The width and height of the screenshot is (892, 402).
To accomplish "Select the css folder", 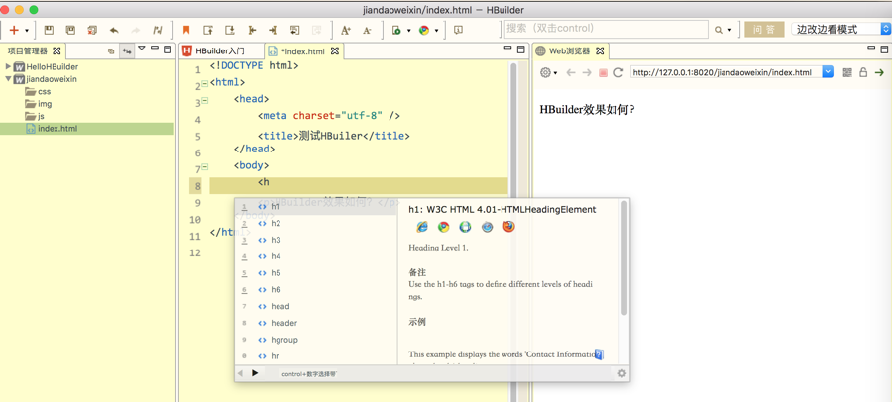I will [38, 91].
